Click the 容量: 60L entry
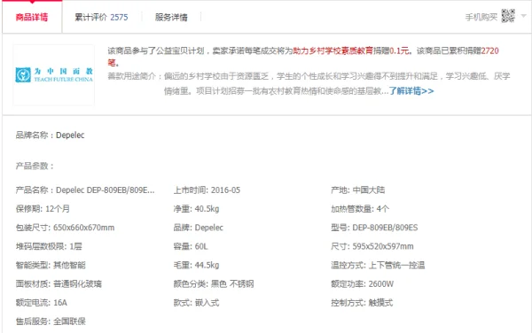This screenshot has width=532, height=333. 191,246
